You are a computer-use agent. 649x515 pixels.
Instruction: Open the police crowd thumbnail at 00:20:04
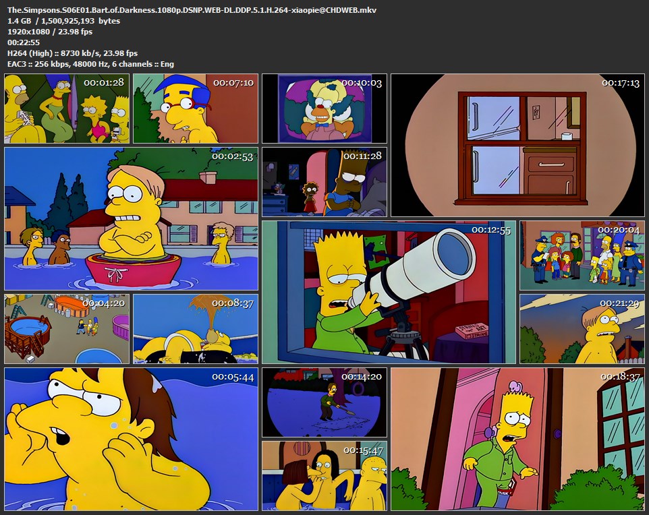[x=582, y=255]
